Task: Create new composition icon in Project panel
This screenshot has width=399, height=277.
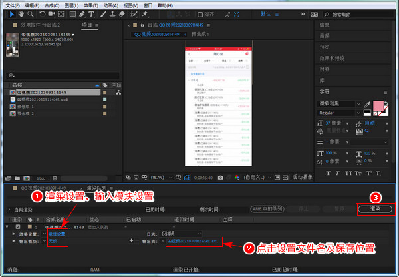Action: (x=27, y=178)
